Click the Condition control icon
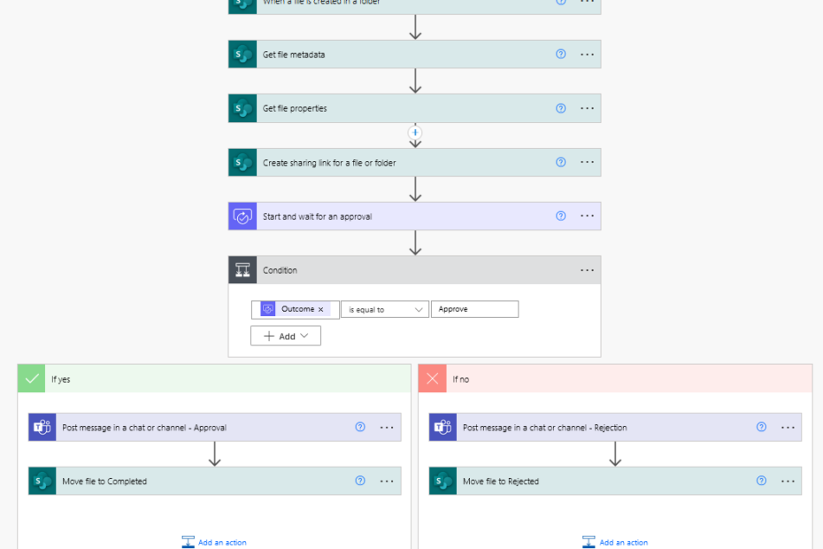Image resolution: width=823 pixels, height=549 pixels. pyautogui.click(x=242, y=270)
